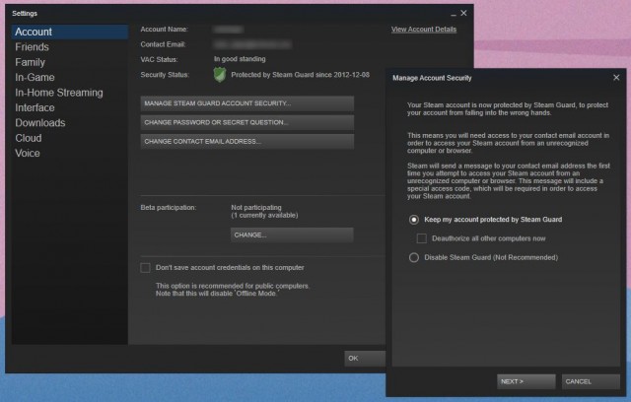
Task: Minimize the Settings window
Action: coord(453,12)
